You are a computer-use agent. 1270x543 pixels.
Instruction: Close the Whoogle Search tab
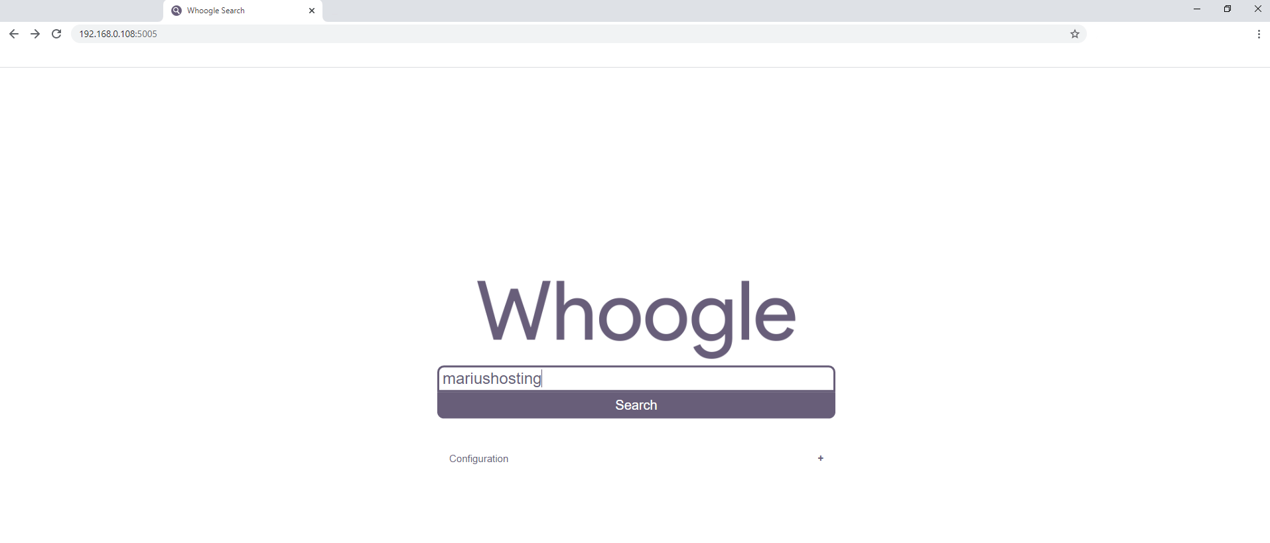point(311,11)
